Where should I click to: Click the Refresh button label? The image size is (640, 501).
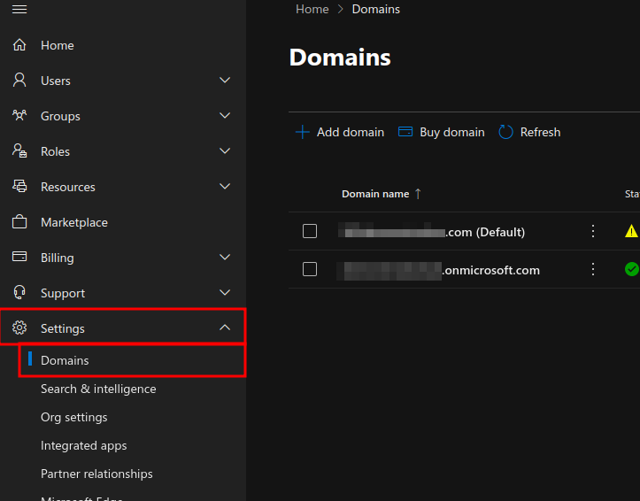pos(540,132)
